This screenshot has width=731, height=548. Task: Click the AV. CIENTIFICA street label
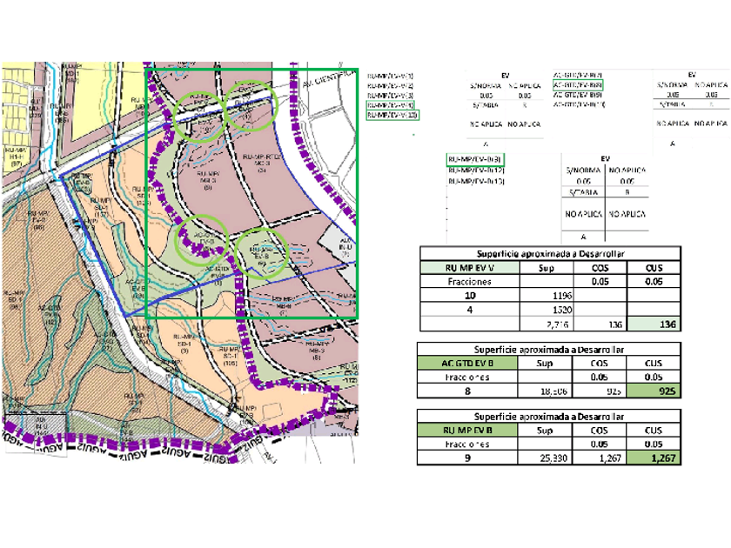(x=328, y=79)
